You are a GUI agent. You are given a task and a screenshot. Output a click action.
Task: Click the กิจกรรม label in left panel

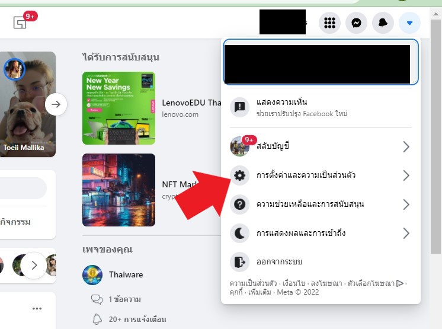(15, 222)
